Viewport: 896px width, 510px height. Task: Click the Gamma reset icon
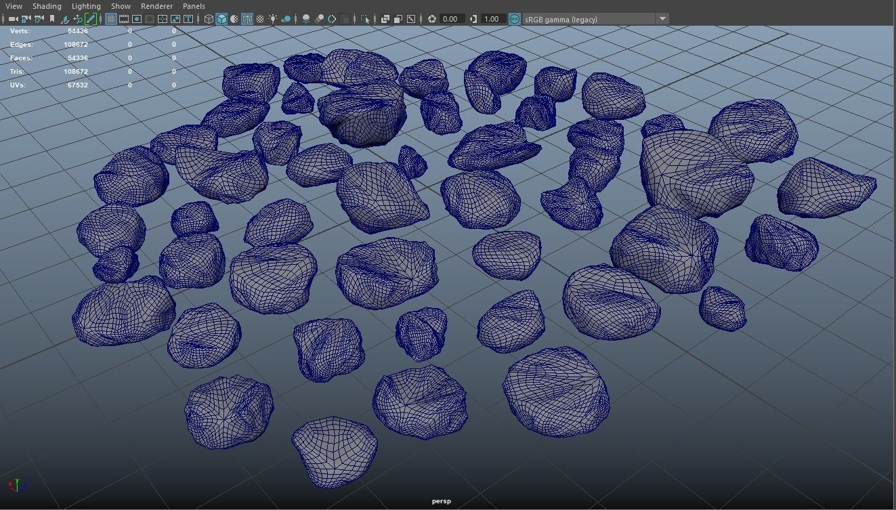click(473, 19)
